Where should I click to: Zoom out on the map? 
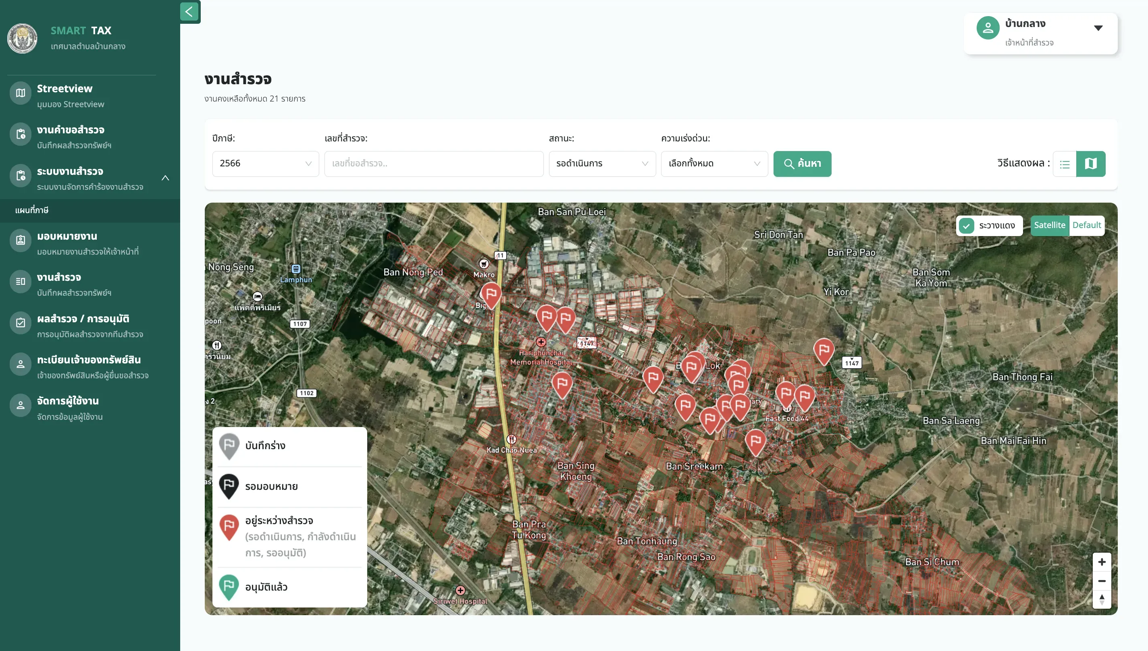(1102, 581)
